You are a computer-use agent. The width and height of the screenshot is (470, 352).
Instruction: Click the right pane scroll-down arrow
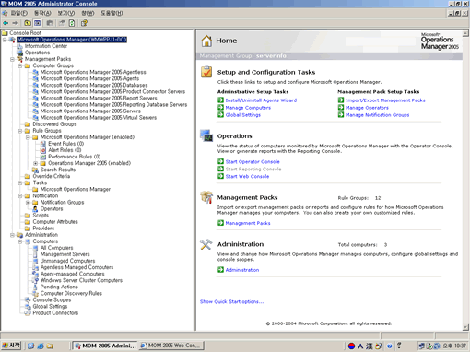tap(465, 327)
